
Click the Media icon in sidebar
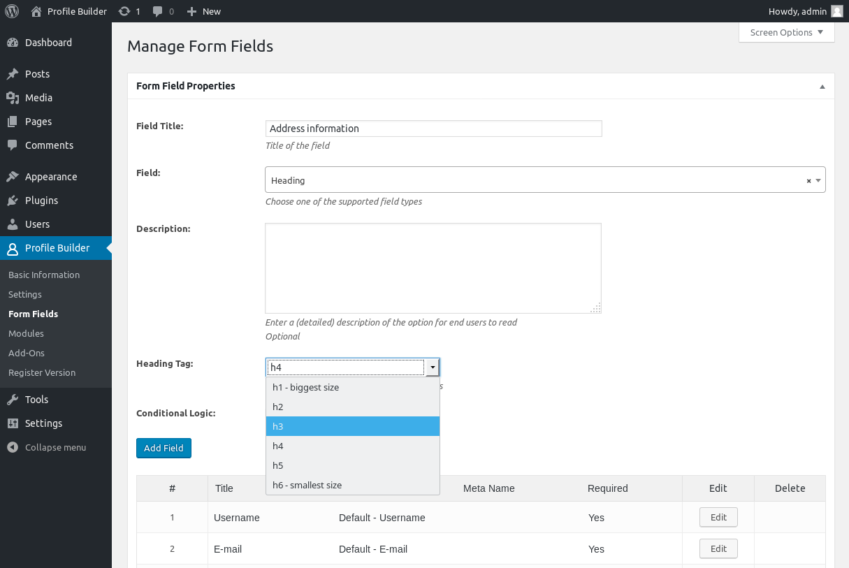coord(13,98)
